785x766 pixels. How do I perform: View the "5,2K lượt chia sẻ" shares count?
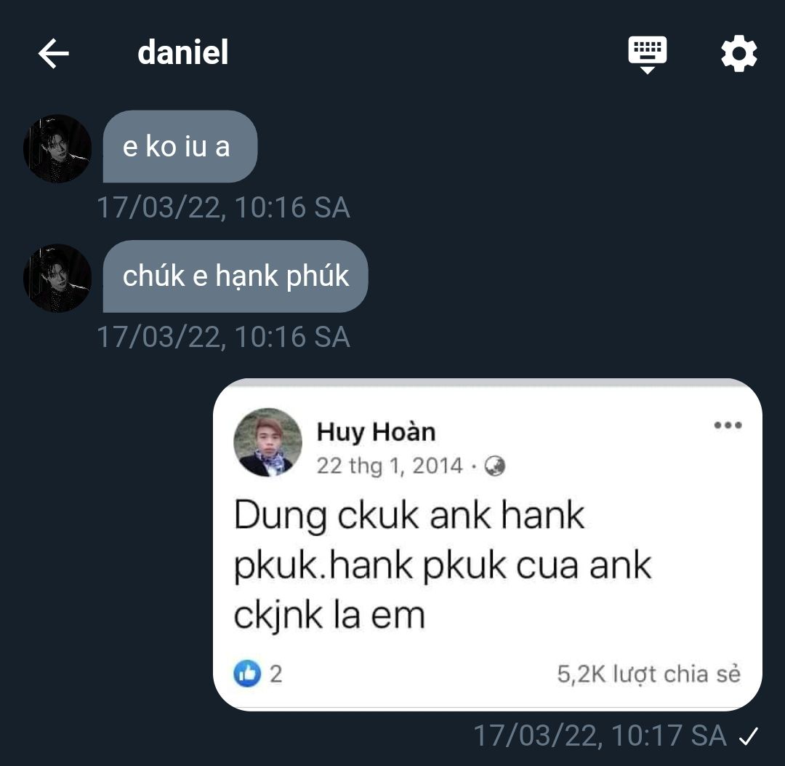tap(649, 674)
